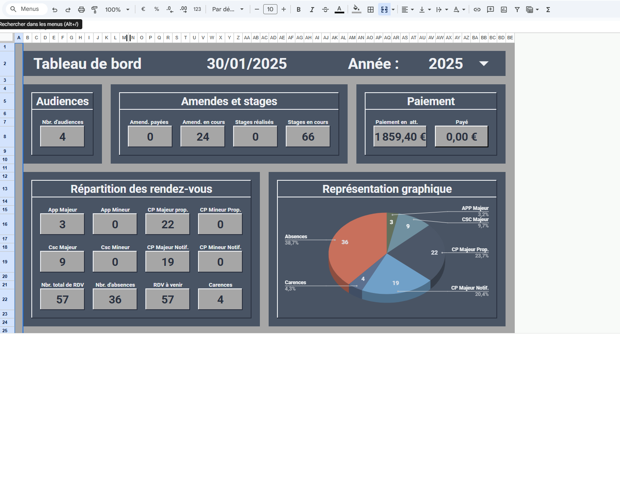Insert a comment
The image size is (620, 500).
(490, 9)
